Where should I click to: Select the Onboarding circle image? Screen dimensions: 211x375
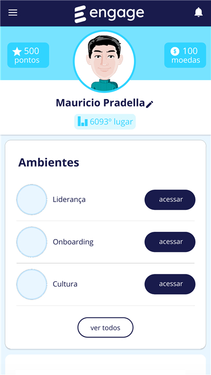[x=32, y=242]
